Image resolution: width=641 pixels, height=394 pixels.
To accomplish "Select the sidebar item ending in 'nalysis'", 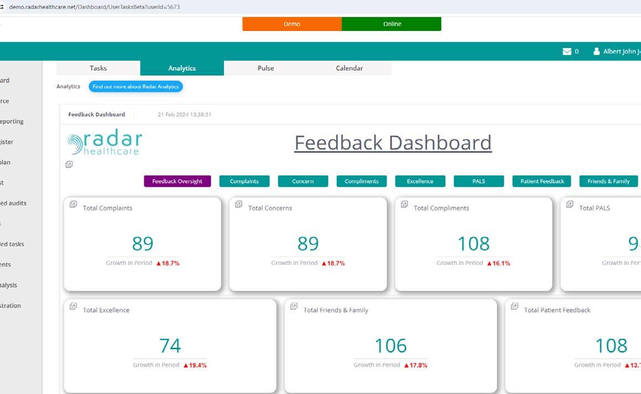I will [9, 285].
